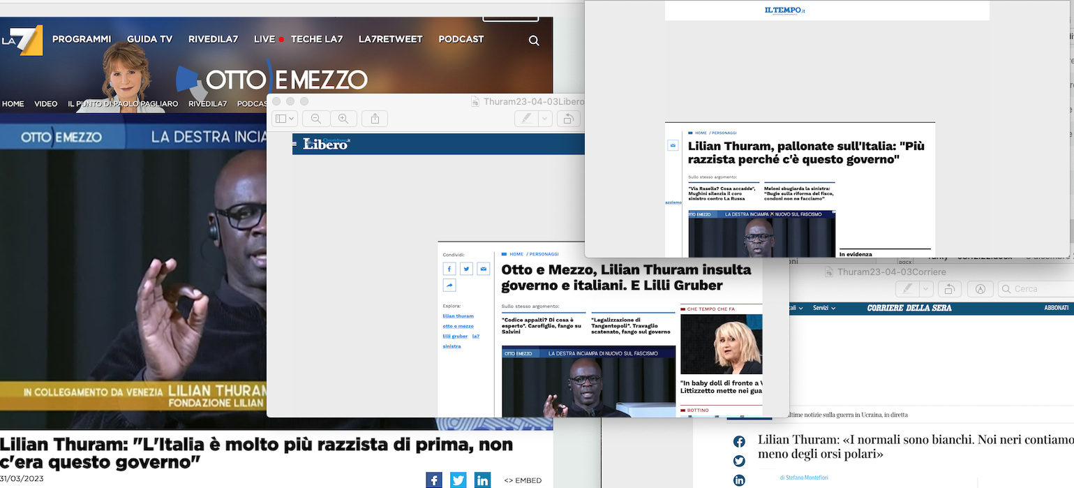Screen dimensions: 1074x488
Task: Select GUIDA TV in La7 navigation
Action: point(149,39)
